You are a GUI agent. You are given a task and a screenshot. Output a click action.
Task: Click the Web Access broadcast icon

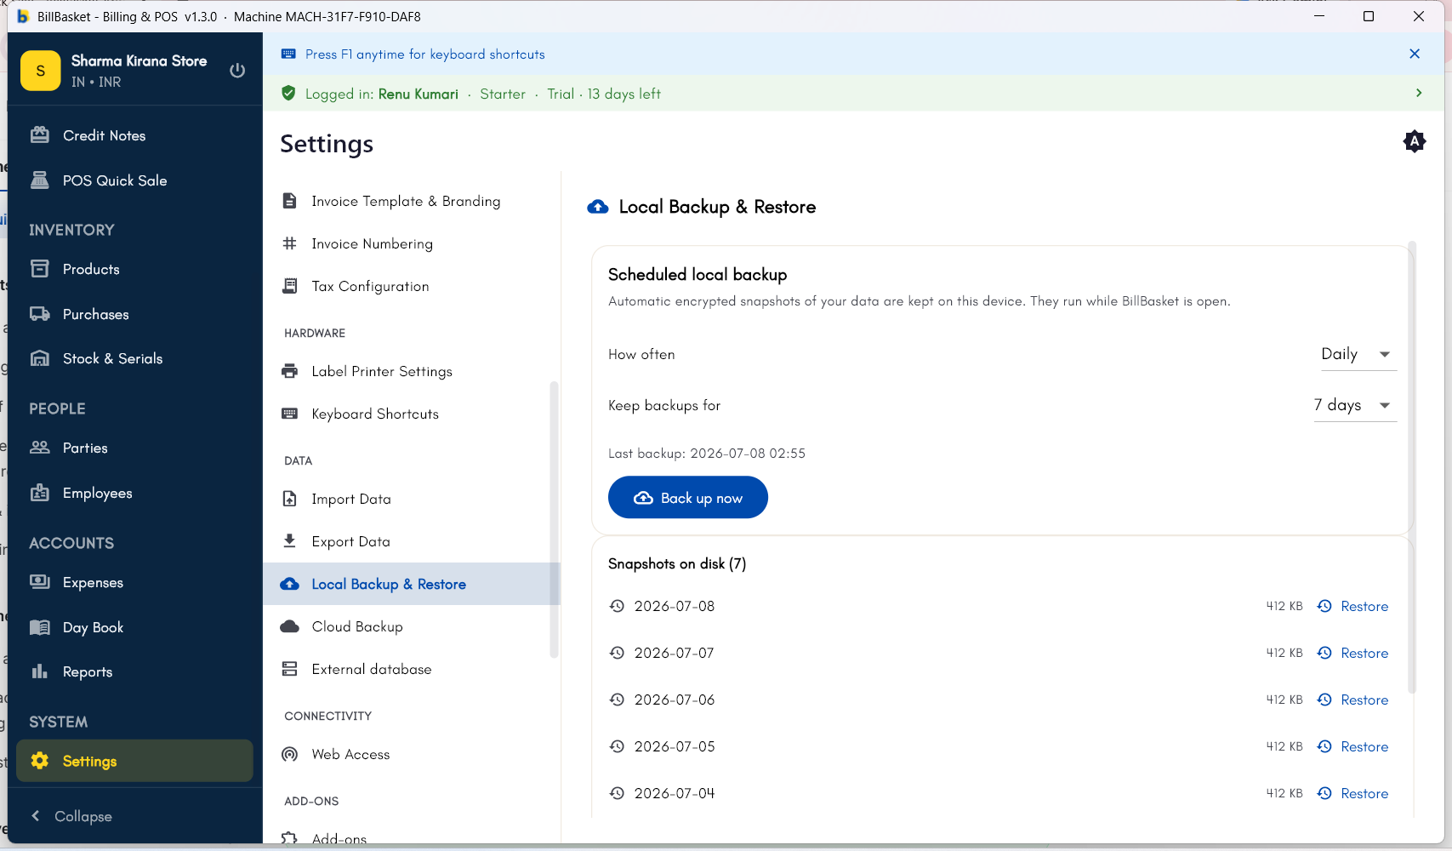tap(289, 754)
